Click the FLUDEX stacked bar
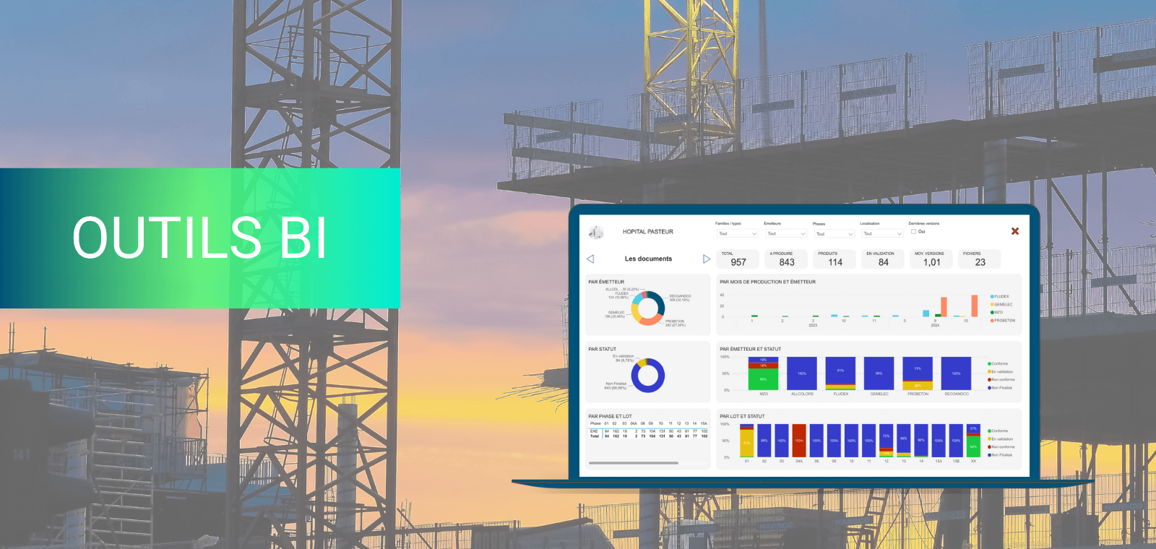Screen dimensions: 1156x549 tap(840, 373)
